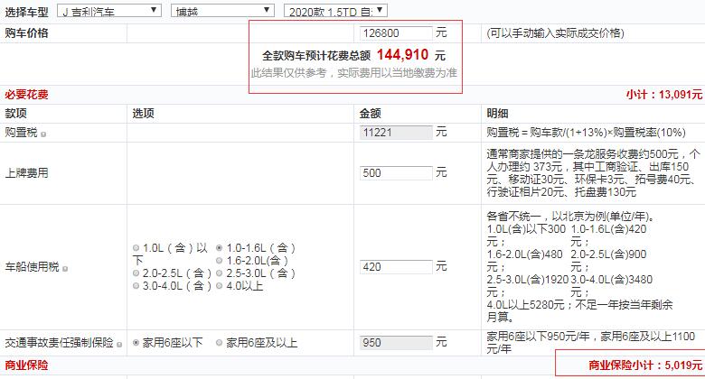Click the 购车价格 row label
The height and width of the screenshot is (379, 705).
point(26,33)
